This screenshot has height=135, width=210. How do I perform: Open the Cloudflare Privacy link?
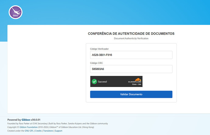point(134,84)
